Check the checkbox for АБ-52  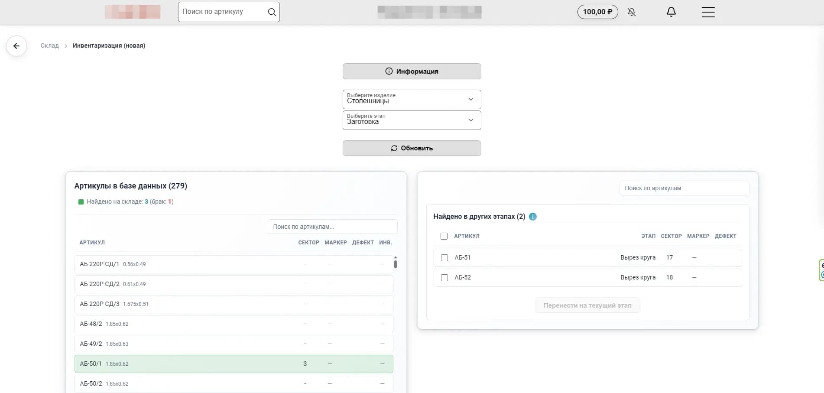tap(444, 278)
